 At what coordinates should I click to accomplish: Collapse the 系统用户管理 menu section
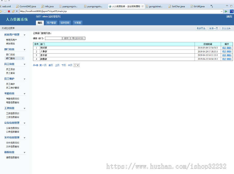24,35
